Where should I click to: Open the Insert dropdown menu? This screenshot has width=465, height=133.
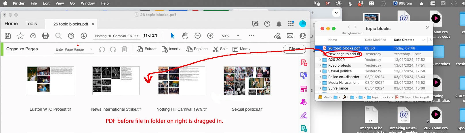pos(171,49)
